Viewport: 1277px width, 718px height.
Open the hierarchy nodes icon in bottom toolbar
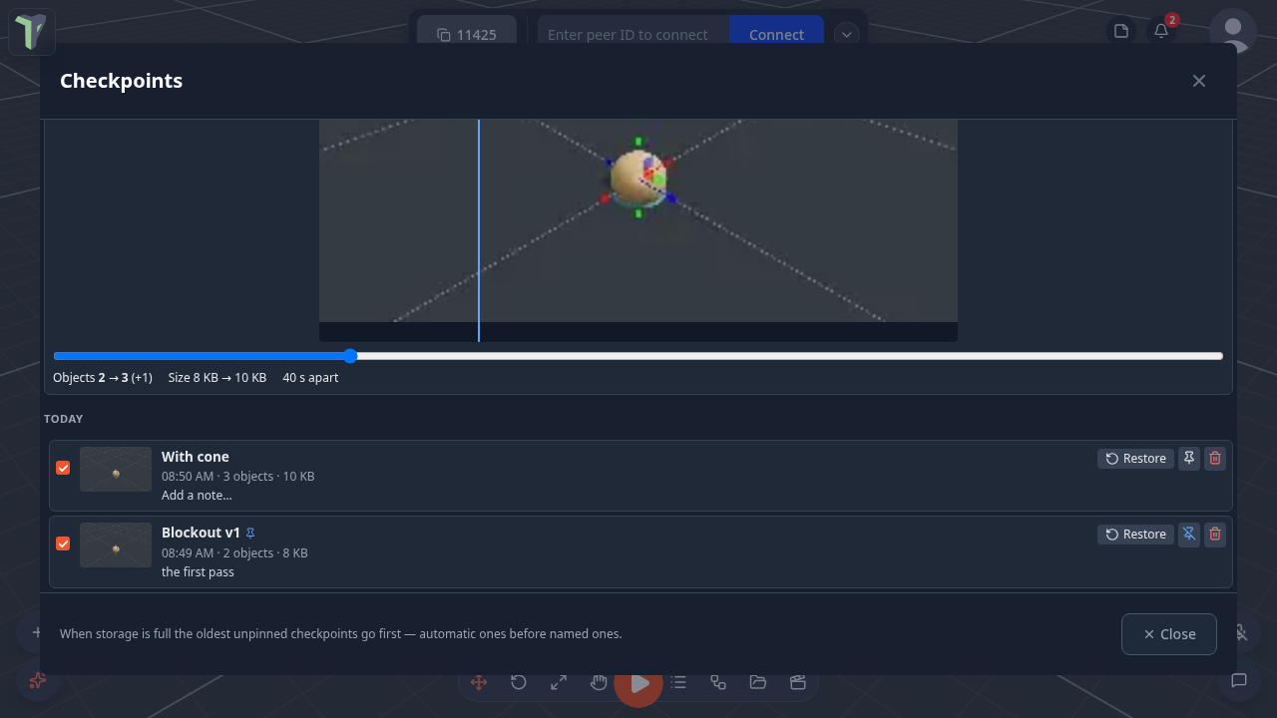tap(718, 682)
